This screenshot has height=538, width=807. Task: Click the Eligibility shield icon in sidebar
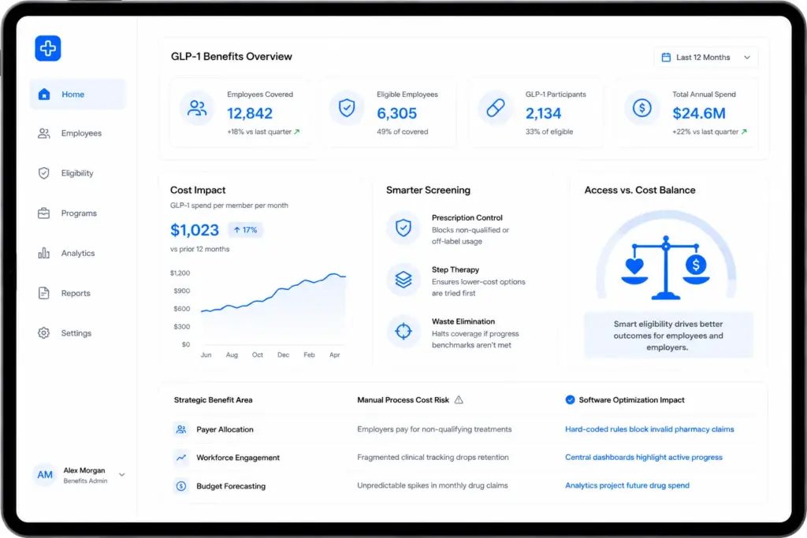[x=44, y=173]
